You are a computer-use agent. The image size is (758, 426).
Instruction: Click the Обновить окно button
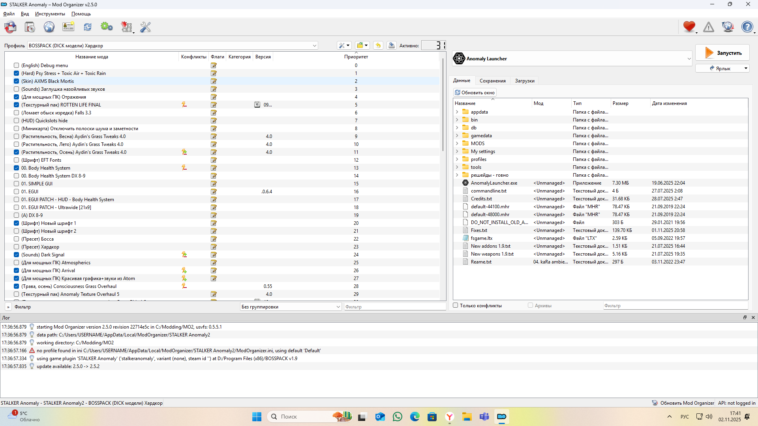(x=475, y=93)
